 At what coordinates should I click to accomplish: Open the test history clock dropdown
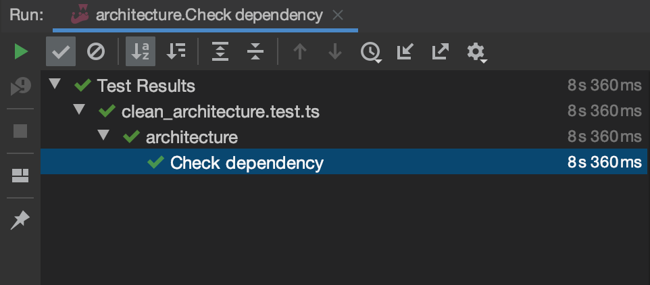[370, 53]
